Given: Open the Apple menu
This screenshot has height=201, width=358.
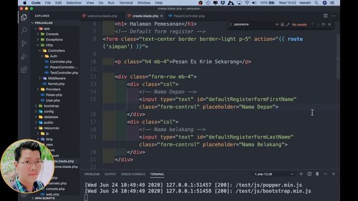Looking at the screenshot, I should (25, 3).
